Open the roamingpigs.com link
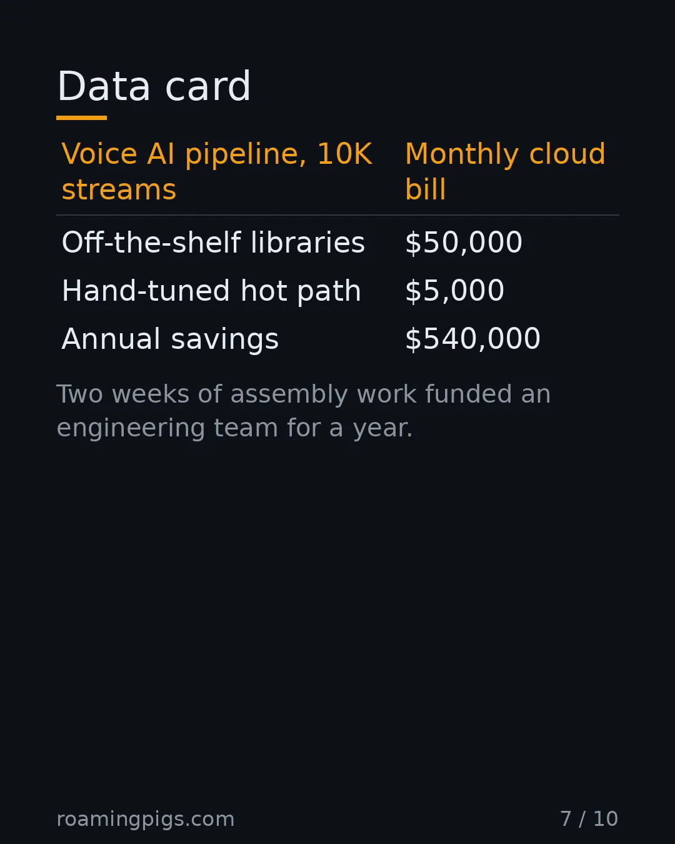The image size is (675, 844). (x=146, y=819)
